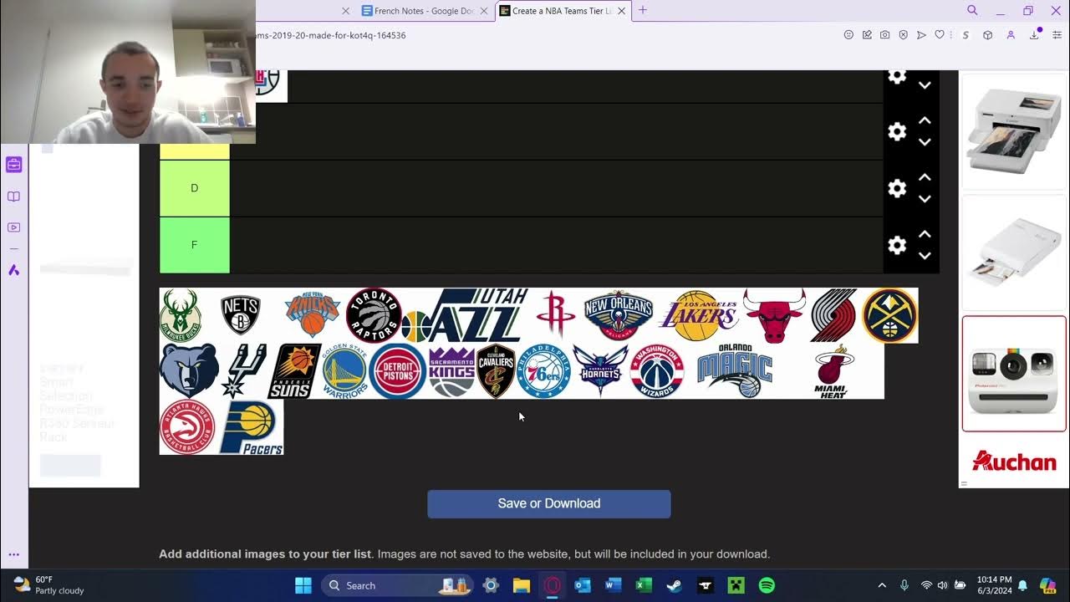Viewport: 1070px width, 602px height.
Task: Open the browser easy setup sliders icon
Action: point(1057,35)
